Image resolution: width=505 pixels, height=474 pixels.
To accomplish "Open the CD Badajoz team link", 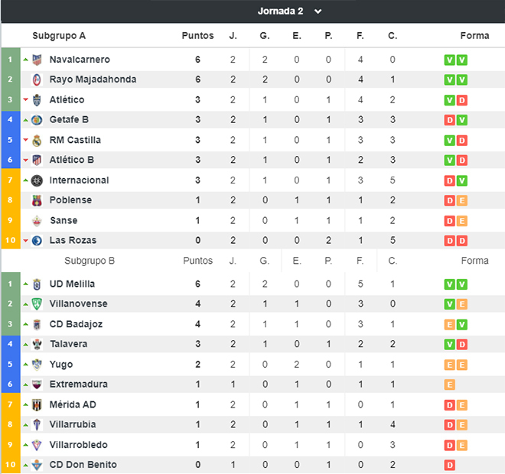I will click(76, 324).
